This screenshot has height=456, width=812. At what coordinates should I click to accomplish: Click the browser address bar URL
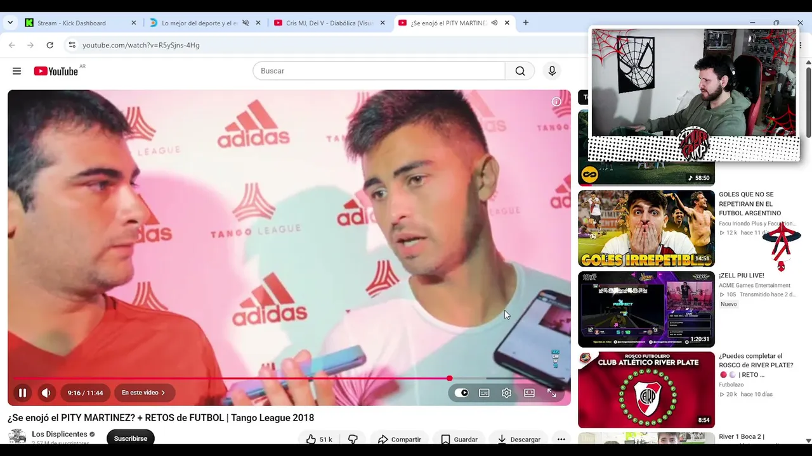tap(141, 45)
